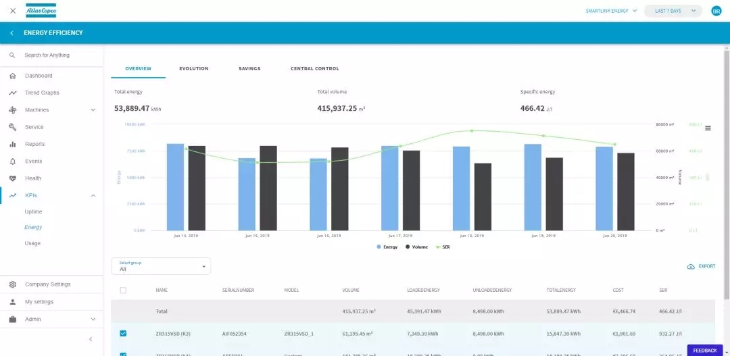Open Usage under KPIs
Viewport: 730px width, 356px height.
32,243
